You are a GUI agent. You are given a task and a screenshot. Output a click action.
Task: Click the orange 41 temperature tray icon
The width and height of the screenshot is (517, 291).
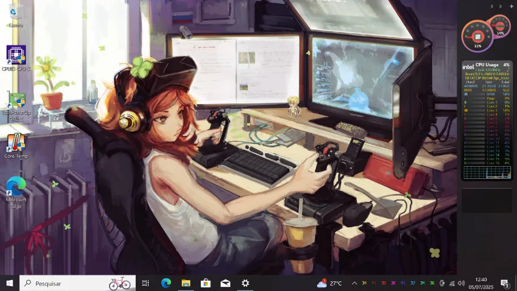374,283
